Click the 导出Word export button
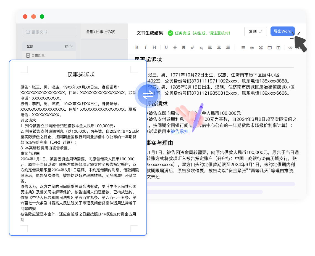 click(282, 31)
